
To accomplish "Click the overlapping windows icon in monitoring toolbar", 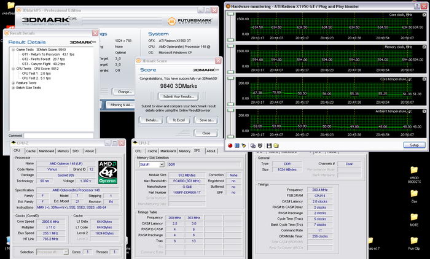I will point(253,145).
